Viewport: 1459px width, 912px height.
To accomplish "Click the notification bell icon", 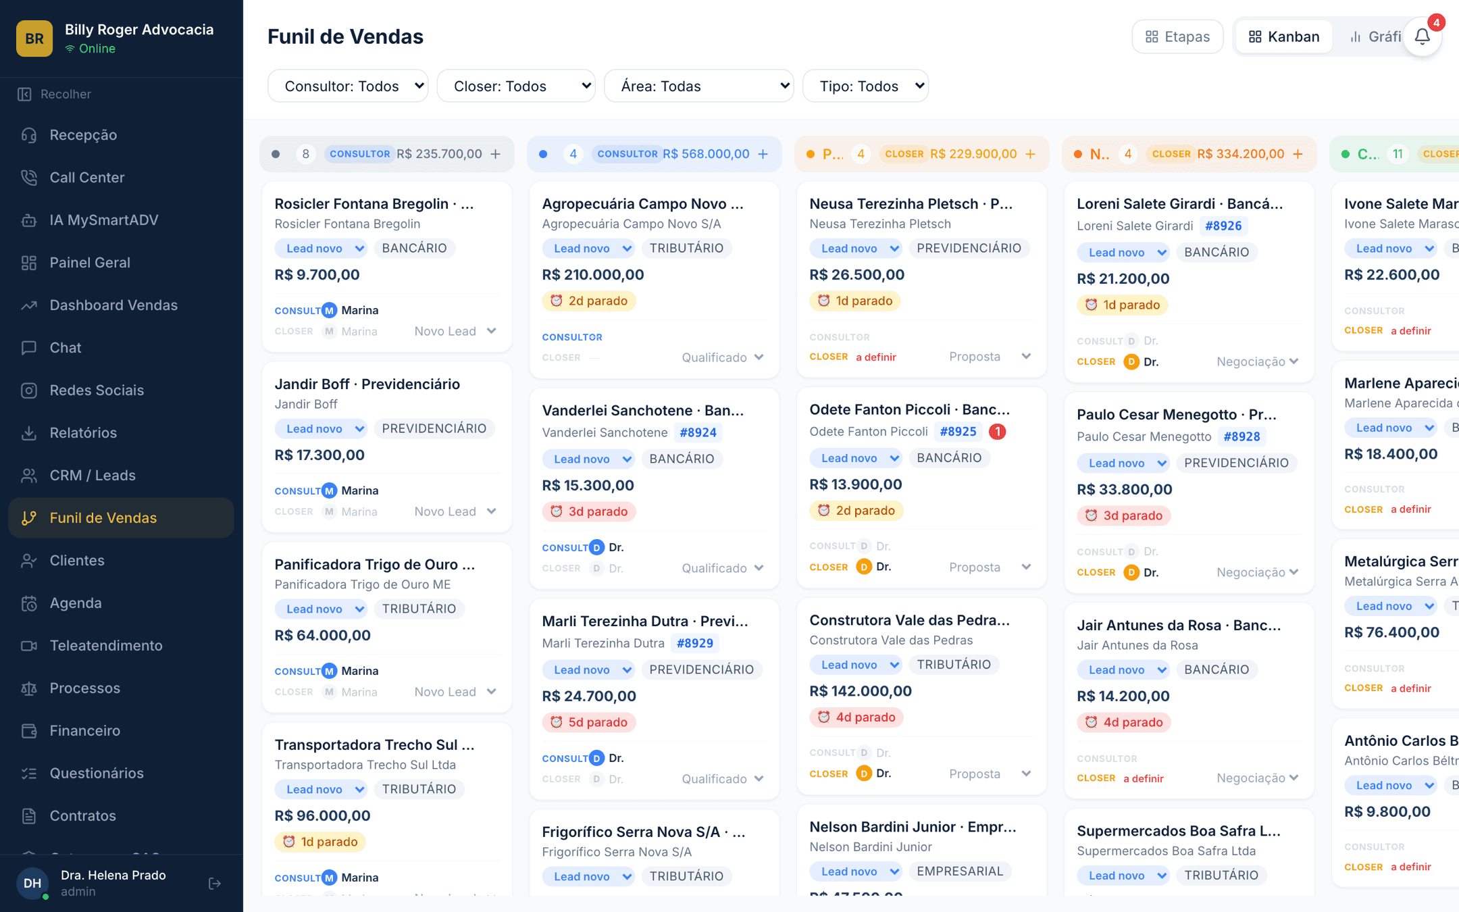I will [x=1422, y=36].
